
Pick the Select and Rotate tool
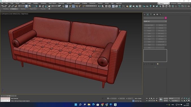43,6
